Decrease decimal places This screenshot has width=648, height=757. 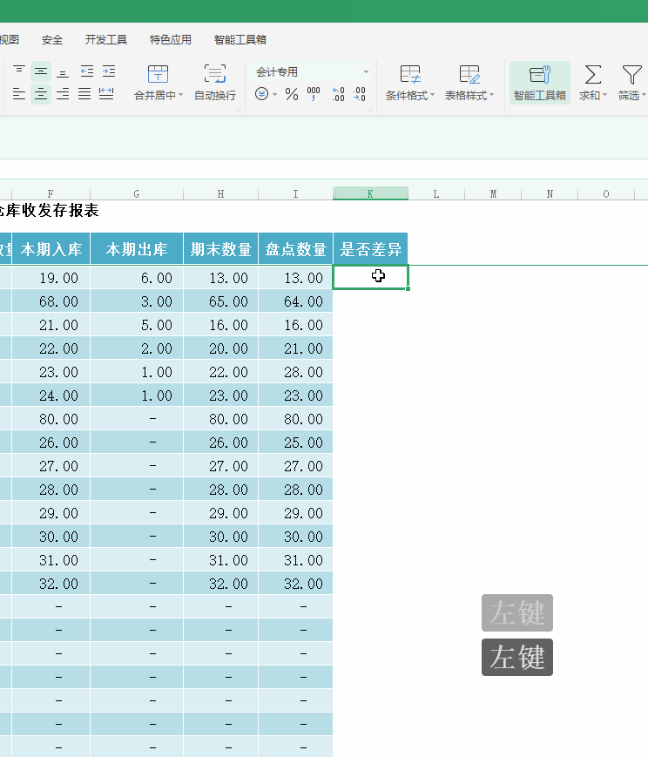[x=360, y=94]
